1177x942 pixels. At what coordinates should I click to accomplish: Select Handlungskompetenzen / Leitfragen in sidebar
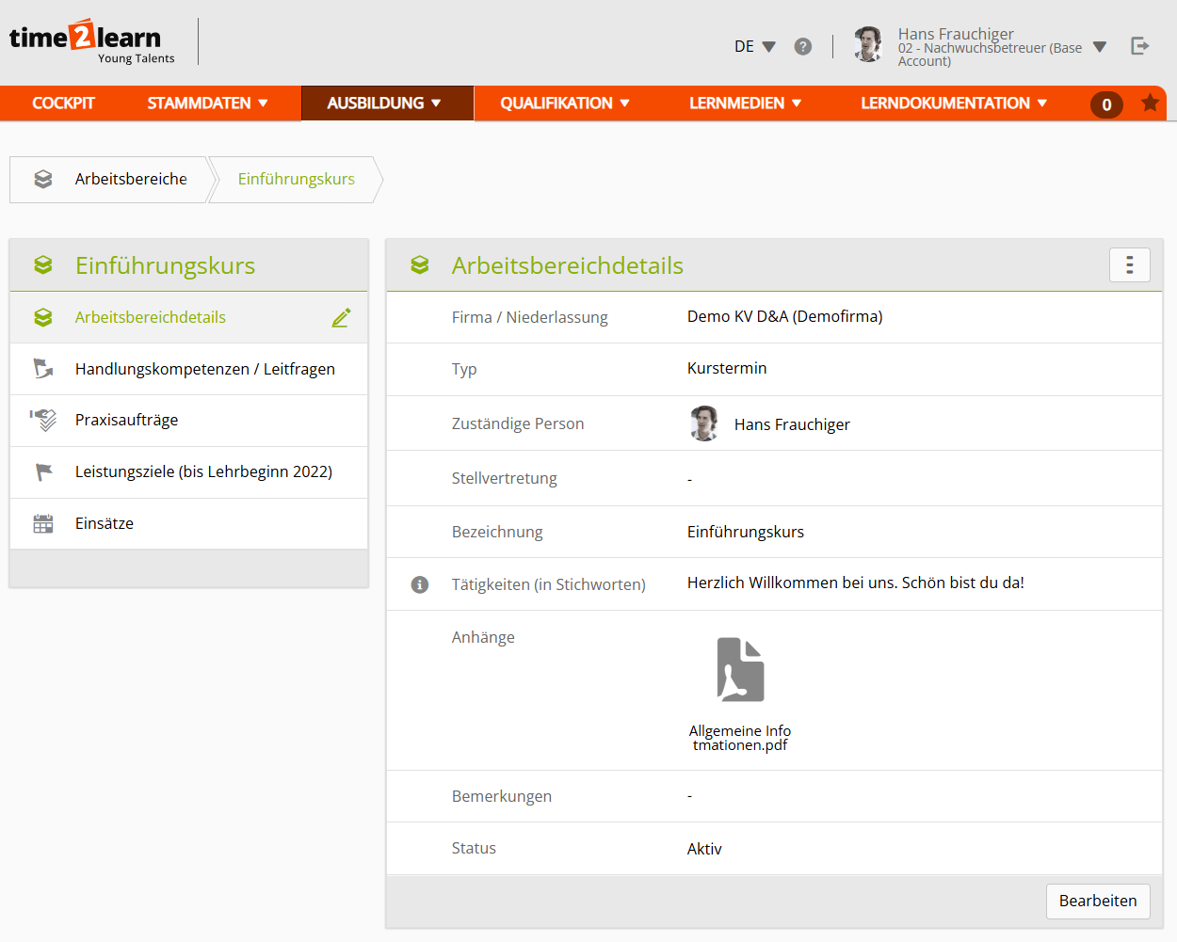click(204, 369)
